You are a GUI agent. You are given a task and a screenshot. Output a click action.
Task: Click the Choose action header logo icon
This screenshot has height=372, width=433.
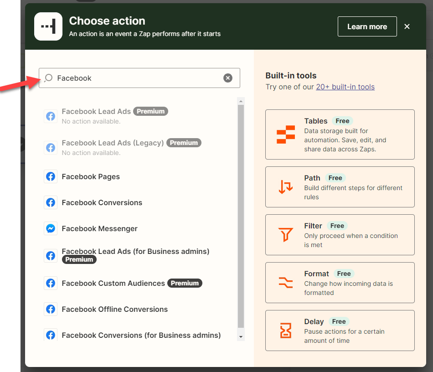(x=48, y=26)
